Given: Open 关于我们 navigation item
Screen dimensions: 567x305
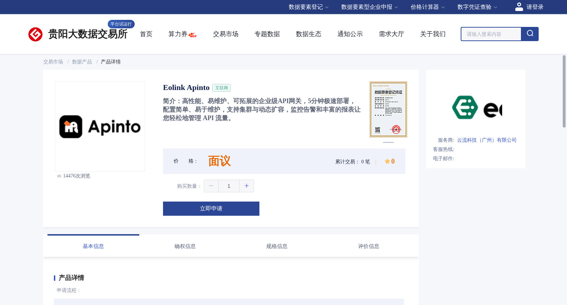Looking at the screenshot, I should click(x=433, y=34).
